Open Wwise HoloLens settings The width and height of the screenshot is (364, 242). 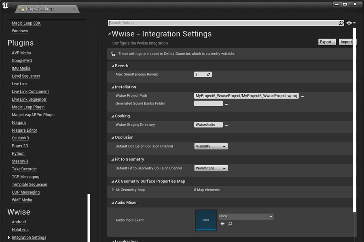tap(20, 230)
